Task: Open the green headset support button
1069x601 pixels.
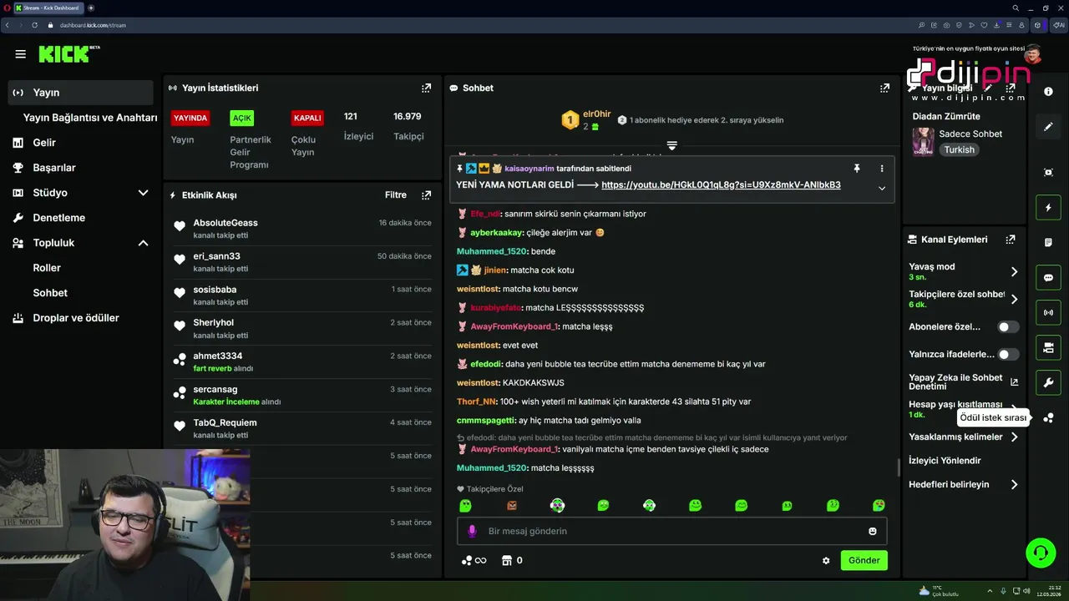Action: point(1041,553)
